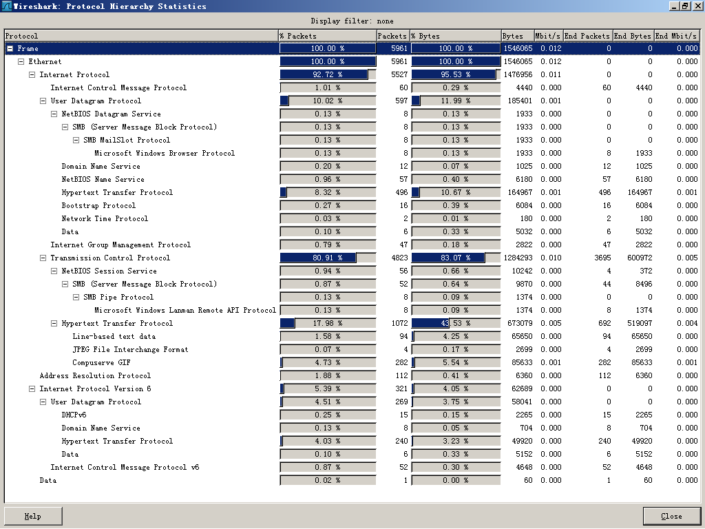Viewport: 705px width, 529px height.
Task: Collapse SMB MailSlot Protocol node
Action: click(x=76, y=140)
